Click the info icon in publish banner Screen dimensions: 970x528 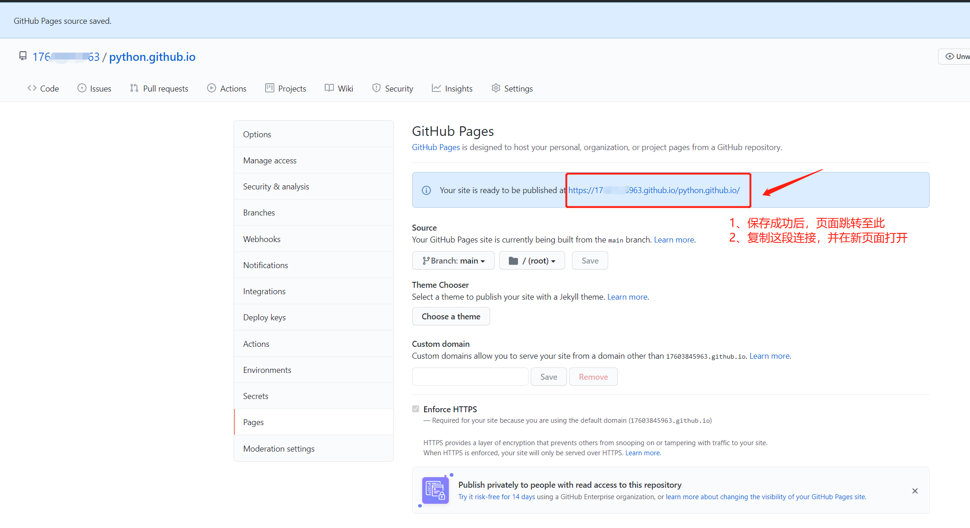tap(426, 190)
